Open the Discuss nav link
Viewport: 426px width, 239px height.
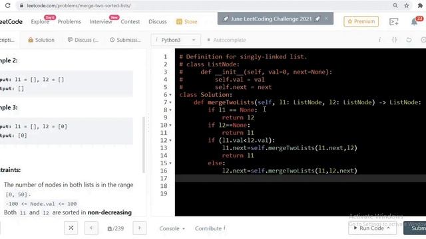pyautogui.click(x=158, y=22)
